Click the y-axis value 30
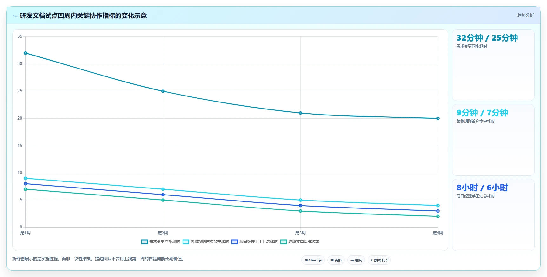The width and height of the screenshot is (547, 277). pos(20,64)
